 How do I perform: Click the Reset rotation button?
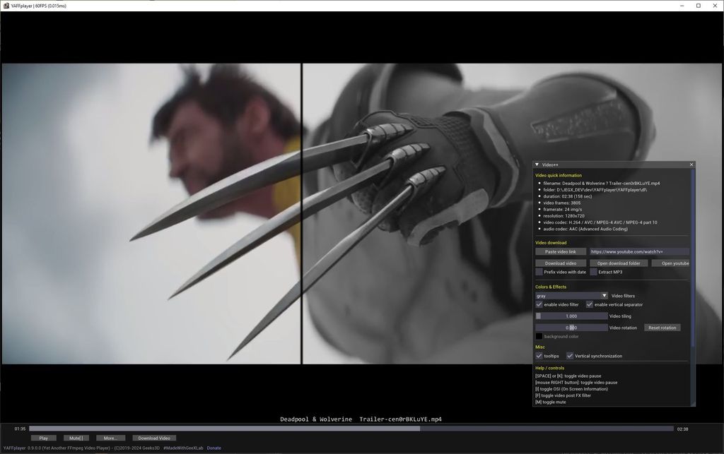coord(662,328)
